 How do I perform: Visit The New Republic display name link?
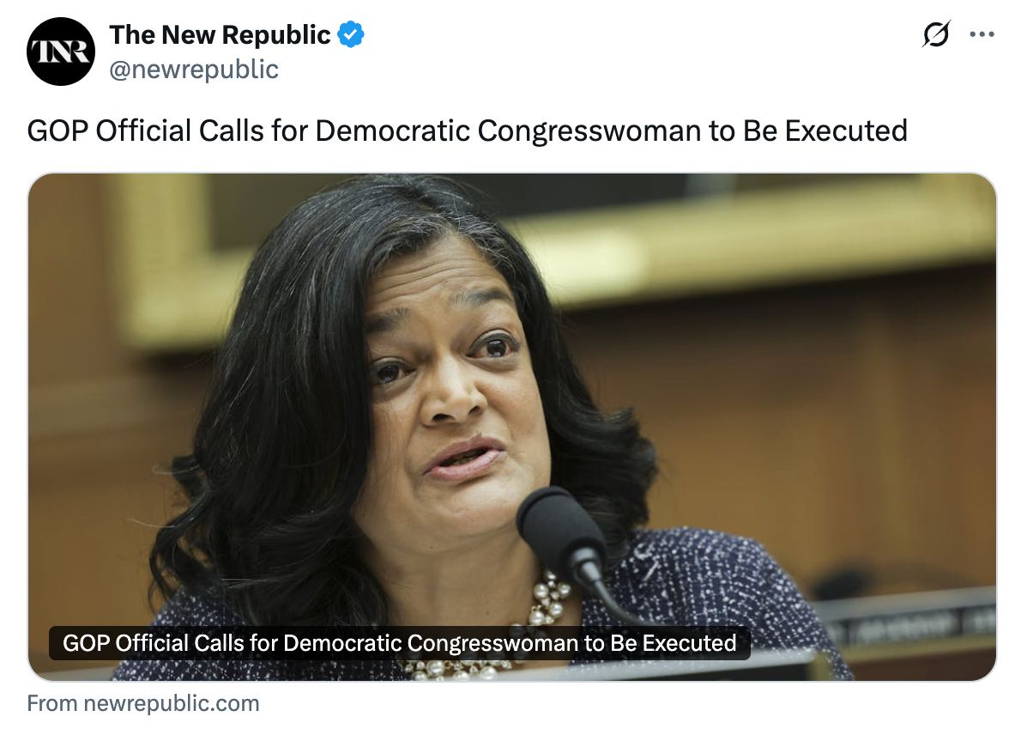[221, 34]
